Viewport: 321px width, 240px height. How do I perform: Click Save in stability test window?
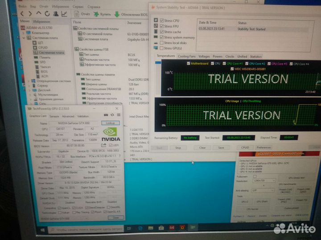point(221,148)
